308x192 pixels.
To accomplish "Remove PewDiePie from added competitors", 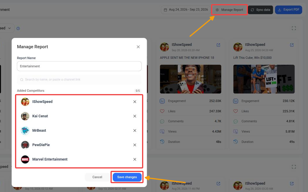I will (135, 145).
